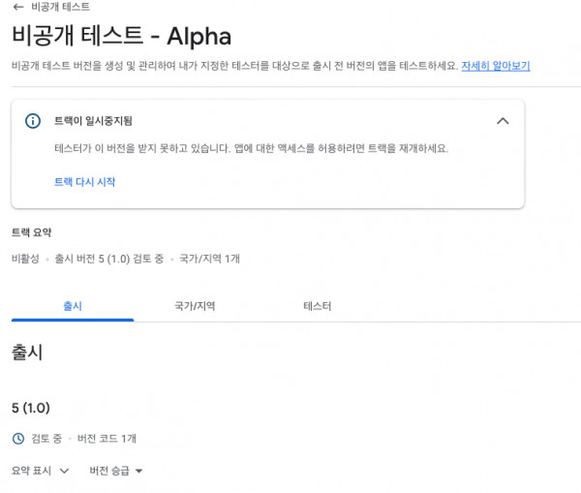The width and height of the screenshot is (581, 493).
Task: Click 트랙 다시 시작 to resume the track
Action: tap(85, 182)
